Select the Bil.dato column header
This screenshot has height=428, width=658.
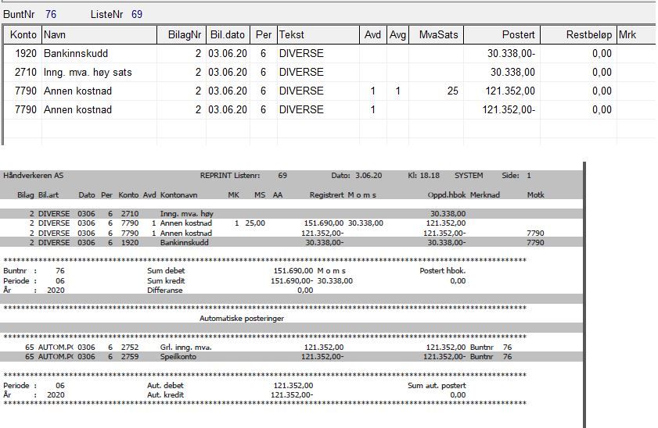click(228, 35)
